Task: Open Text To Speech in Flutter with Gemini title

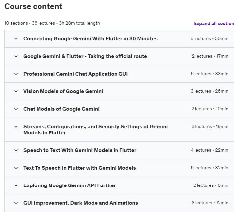Action: tap(80, 168)
